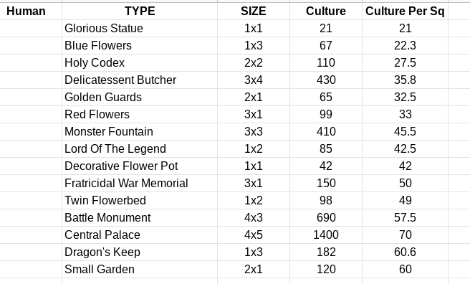
Task: Select the Lord Of The Legend cell
Action: (x=140, y=148)
